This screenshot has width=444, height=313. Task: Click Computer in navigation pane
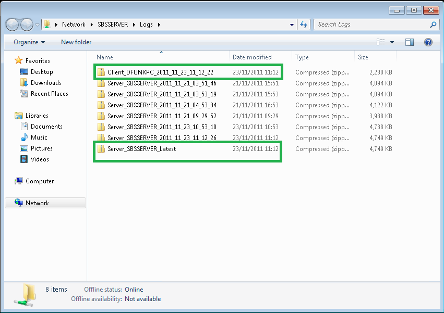pos(40,181)
